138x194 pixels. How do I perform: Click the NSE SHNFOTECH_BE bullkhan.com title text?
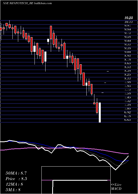27,3
